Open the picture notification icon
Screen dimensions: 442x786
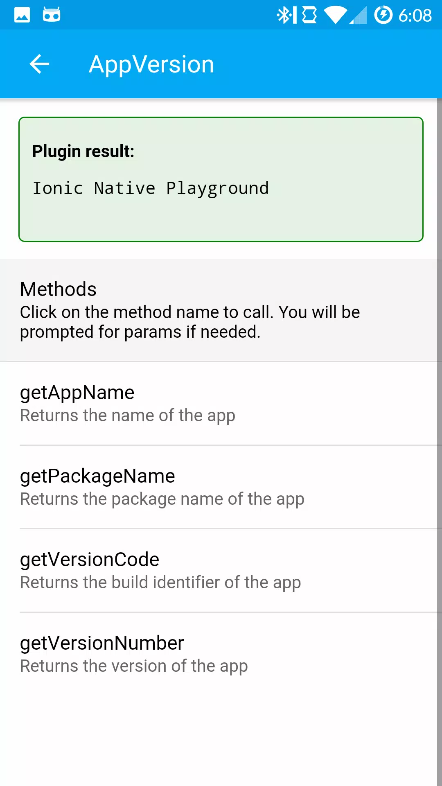click(x=22, y=15)
